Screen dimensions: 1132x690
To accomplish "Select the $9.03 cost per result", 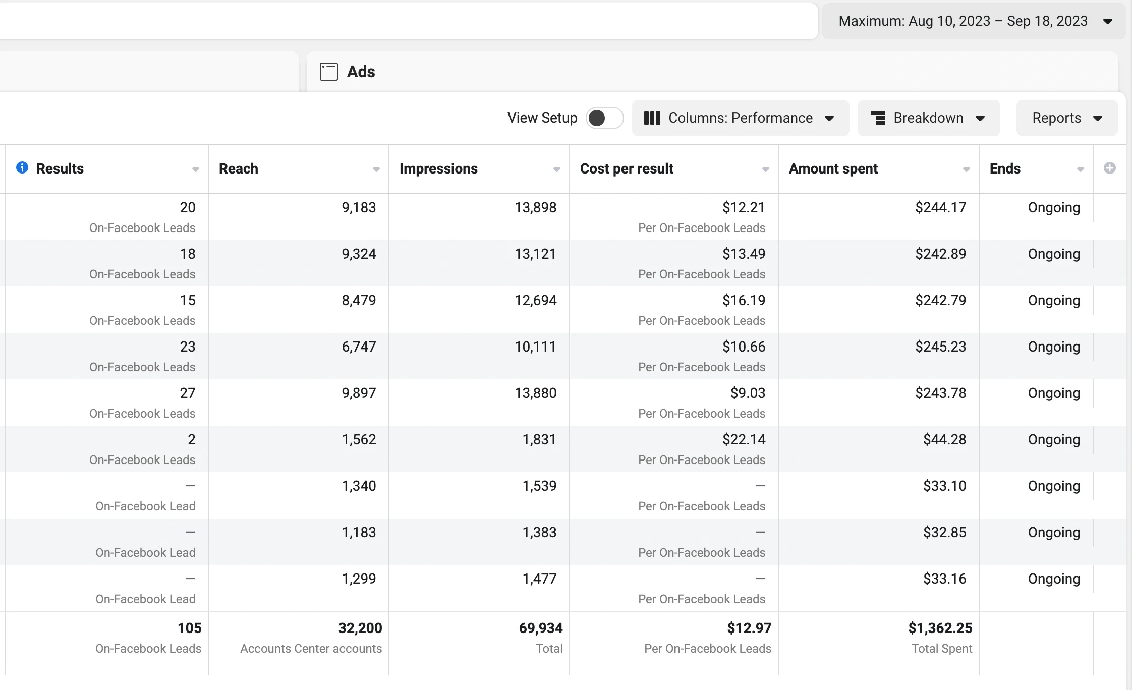I will coord(748,393).
